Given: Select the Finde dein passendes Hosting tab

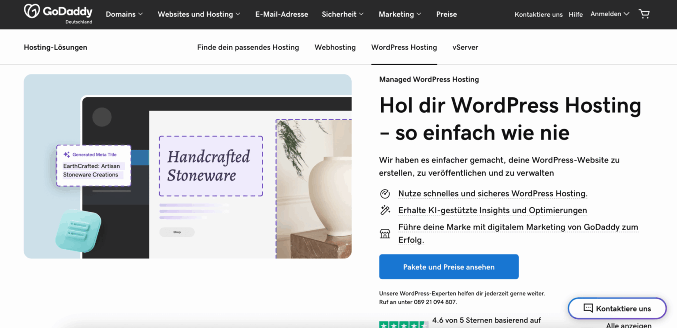Looking at the screenshot, I should (248, 47).
